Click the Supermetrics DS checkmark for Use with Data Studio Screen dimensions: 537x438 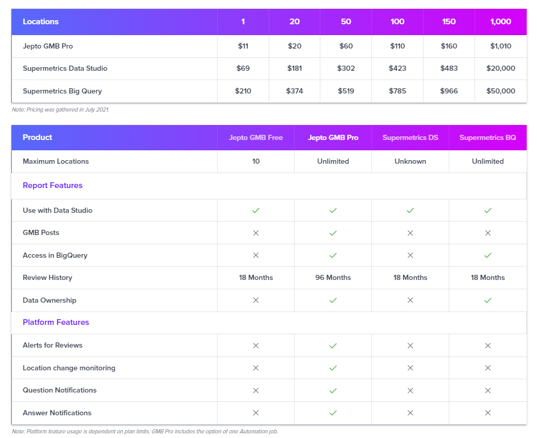point(410,210)
